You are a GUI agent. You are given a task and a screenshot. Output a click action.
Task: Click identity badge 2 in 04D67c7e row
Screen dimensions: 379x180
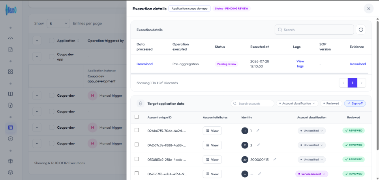click(245, 145)
